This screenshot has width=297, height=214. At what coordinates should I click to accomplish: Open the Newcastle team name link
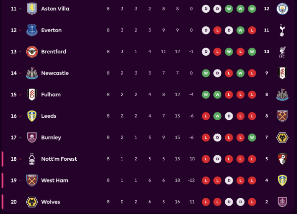click(55, 73)
